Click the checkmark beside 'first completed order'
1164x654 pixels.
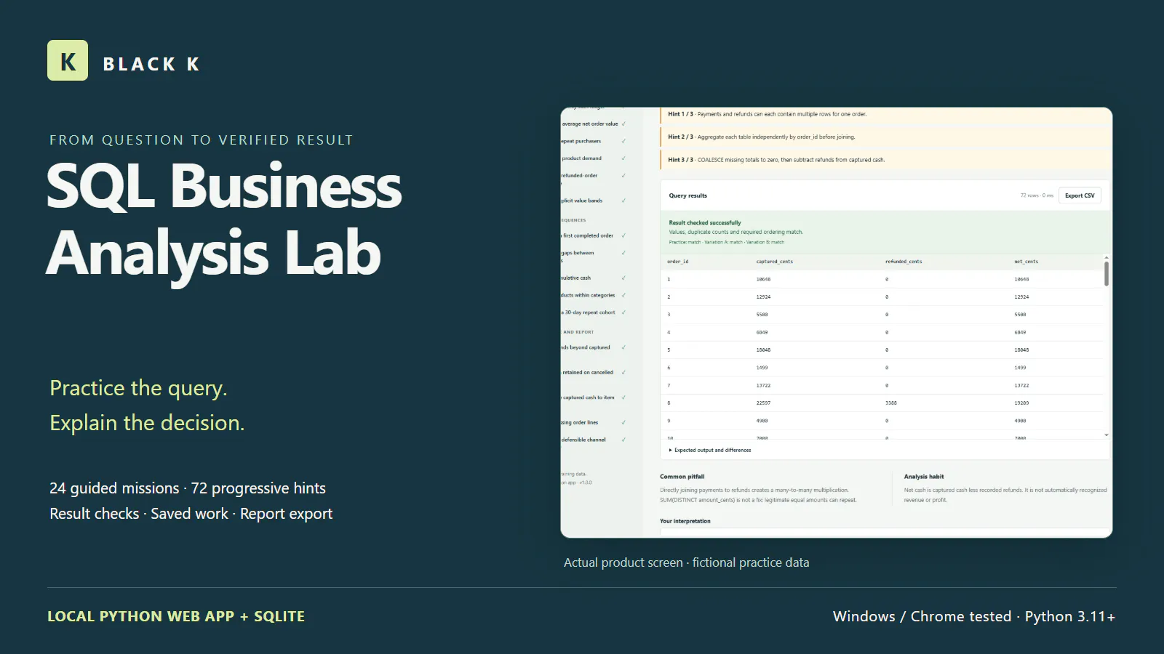pyautogui.click(x=623, y=235)
